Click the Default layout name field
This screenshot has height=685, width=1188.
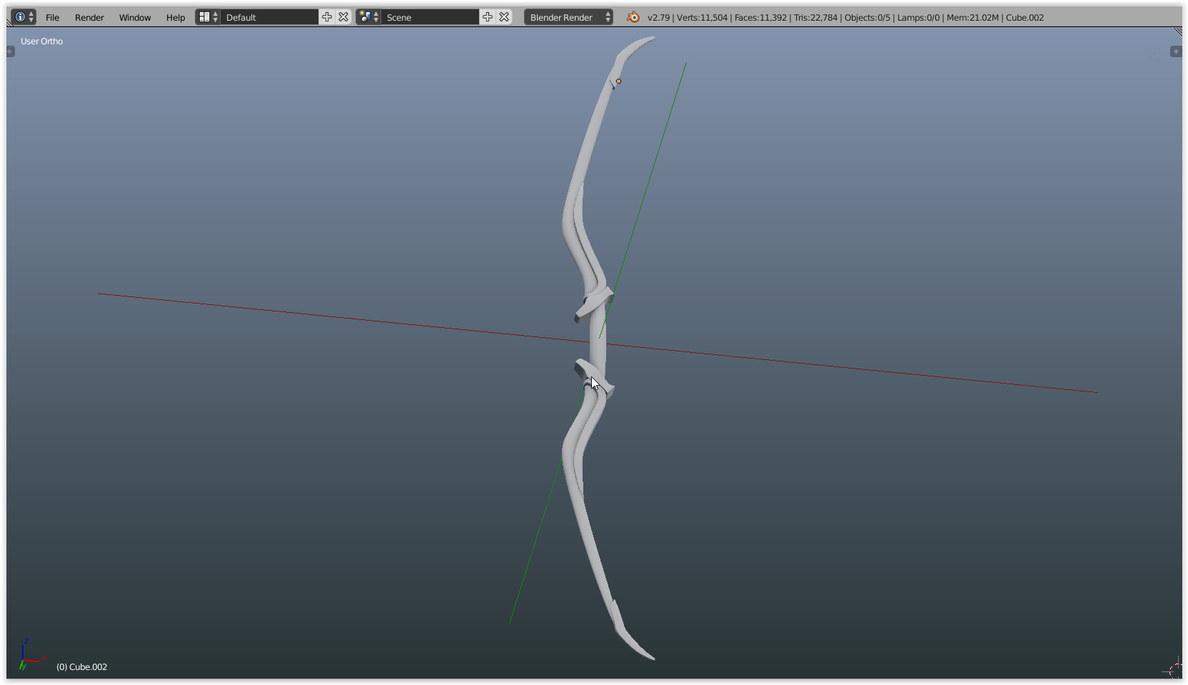[x=270, y=17]
